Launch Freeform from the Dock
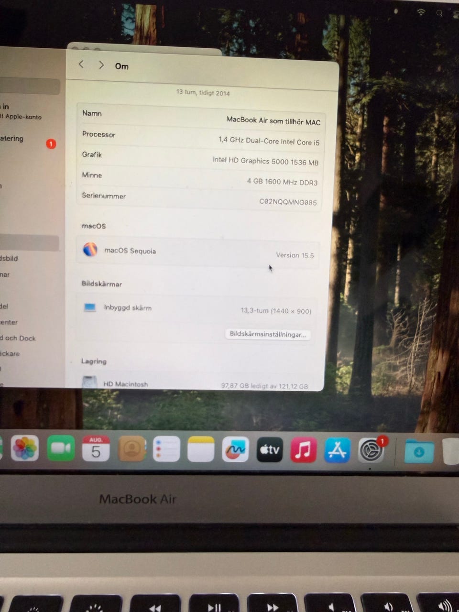The width and height of the screenshot is (459, 612). coord(235,449)
